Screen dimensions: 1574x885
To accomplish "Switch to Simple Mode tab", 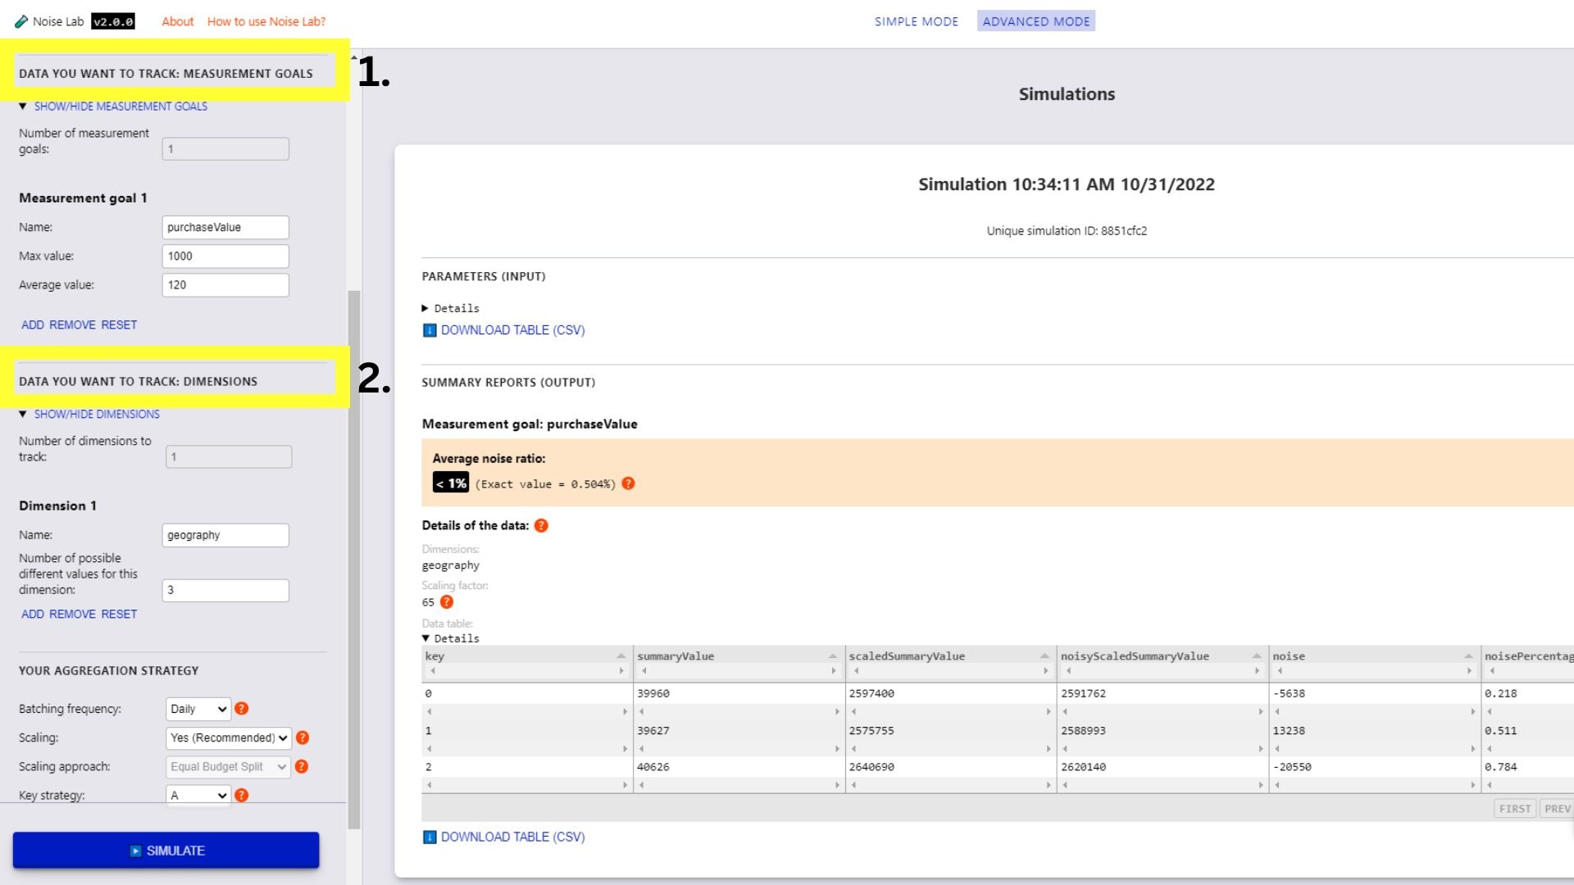I will pos(916,20).
